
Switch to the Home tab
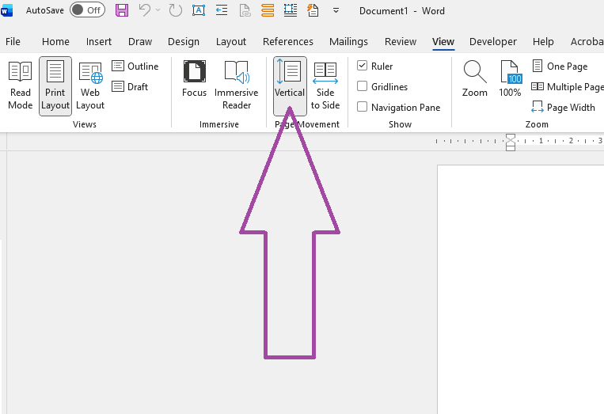pyautogui.click(x=55, y=42)
